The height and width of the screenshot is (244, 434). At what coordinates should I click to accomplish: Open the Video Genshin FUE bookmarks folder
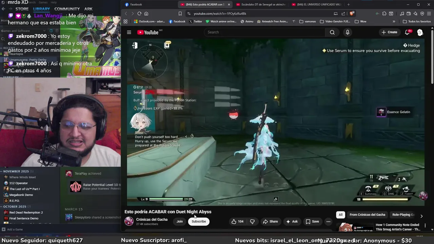click(335, 21)
